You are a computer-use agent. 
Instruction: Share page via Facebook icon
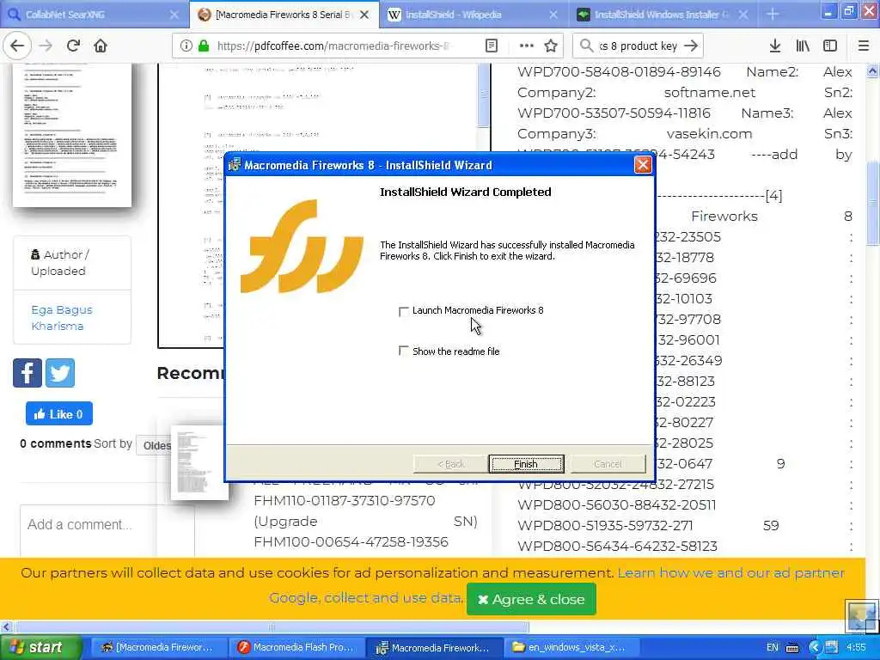click(x=27, y=373)
